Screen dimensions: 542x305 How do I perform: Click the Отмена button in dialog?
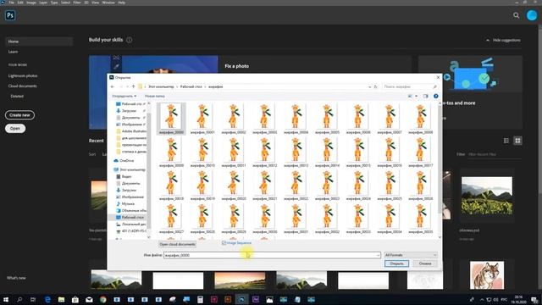click(x=425, y=263)
